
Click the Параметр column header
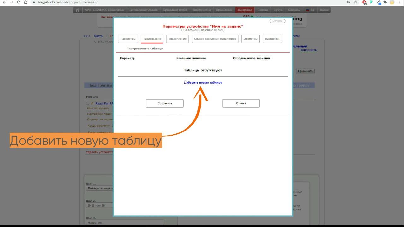point(127,58)
